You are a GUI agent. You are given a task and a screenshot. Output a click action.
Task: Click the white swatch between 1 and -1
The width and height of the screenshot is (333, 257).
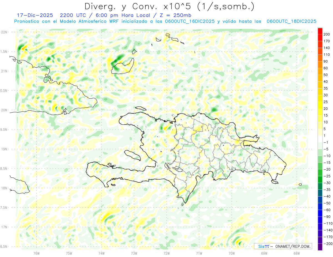pos(320,139)
